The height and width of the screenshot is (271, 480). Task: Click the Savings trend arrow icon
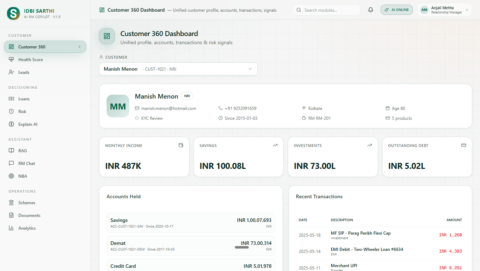pos(275,145)
